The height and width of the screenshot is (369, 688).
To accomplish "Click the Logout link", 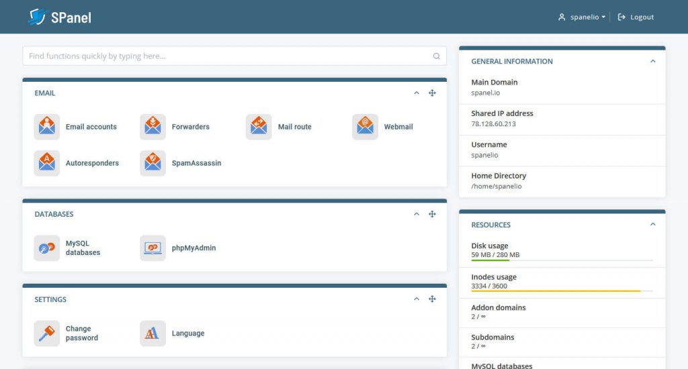I will [x=636, y=17].
